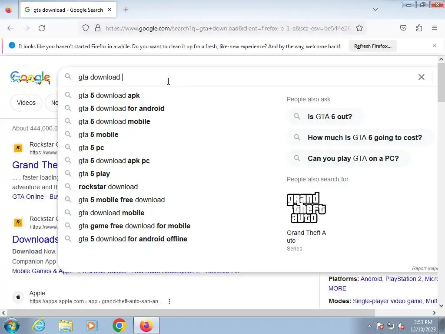The image size is (445, 334).
Task: View site security padlock info
Action: tap(98, 28)
